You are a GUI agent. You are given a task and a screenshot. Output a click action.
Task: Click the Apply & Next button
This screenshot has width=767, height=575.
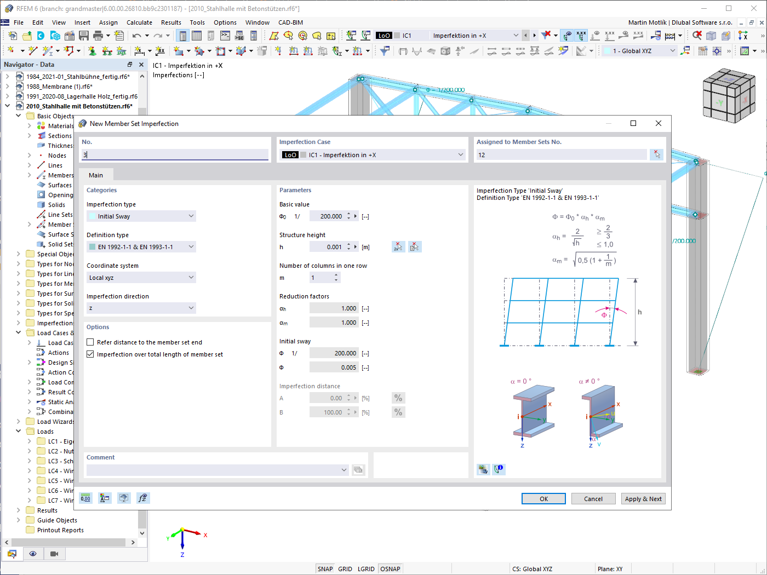click(x=643, y=499)
